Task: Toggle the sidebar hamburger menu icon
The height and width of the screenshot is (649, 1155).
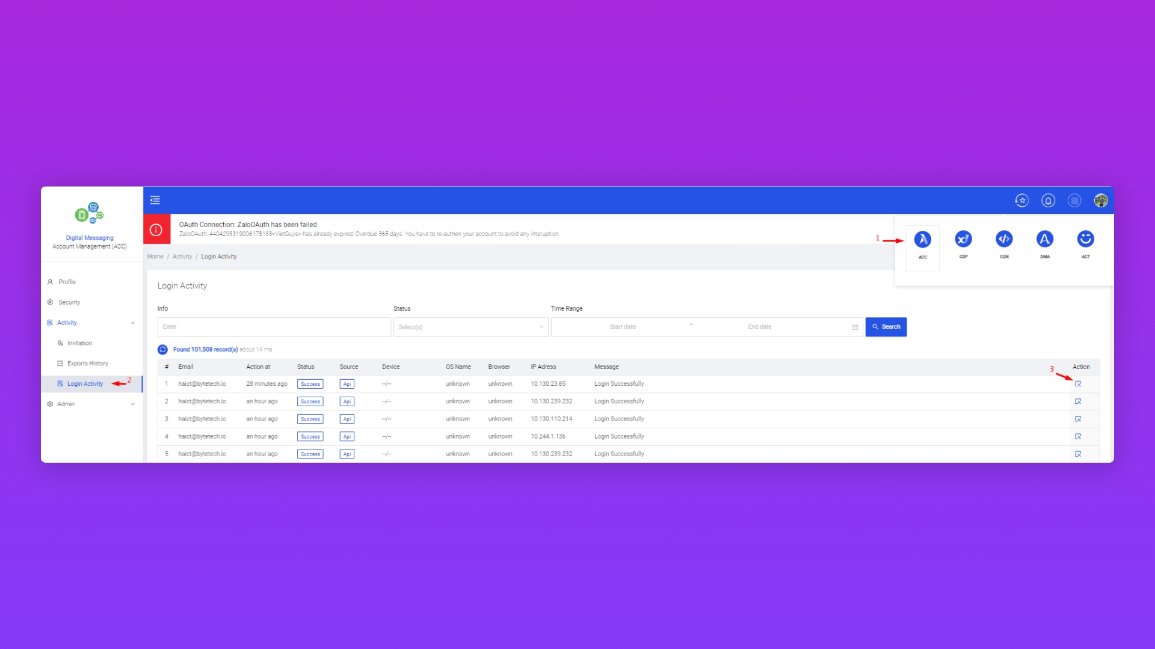Action: coord(155,201)
